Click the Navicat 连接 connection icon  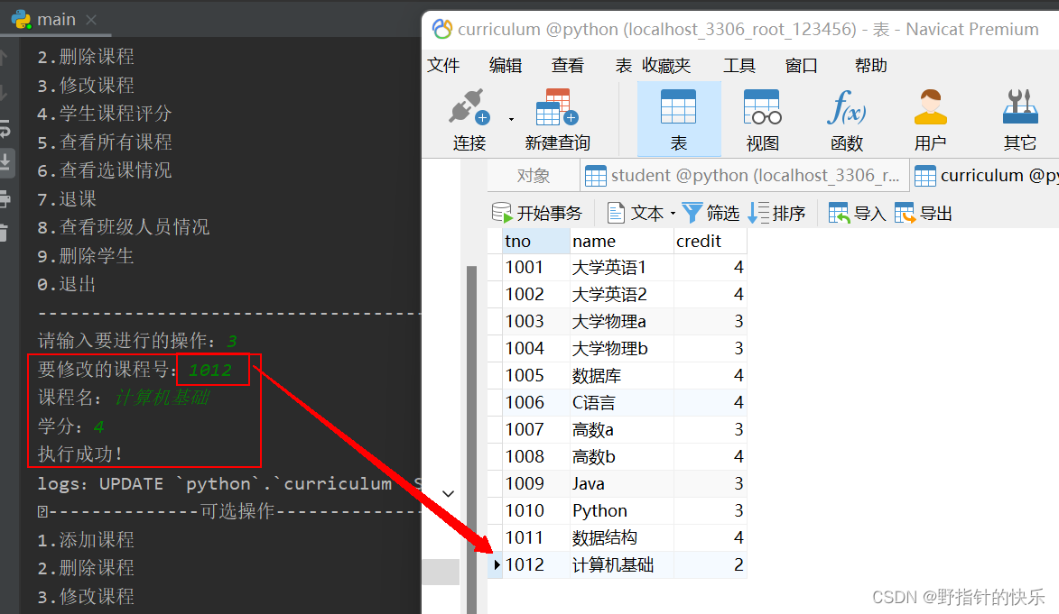click(469, 106)
